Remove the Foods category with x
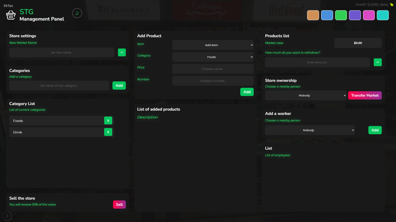This screenshot has width=396, height=222. coord(108,121)
